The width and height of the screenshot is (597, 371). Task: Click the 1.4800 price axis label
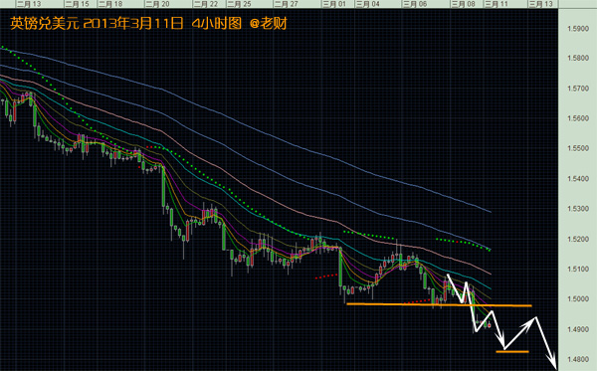point(578,359)
